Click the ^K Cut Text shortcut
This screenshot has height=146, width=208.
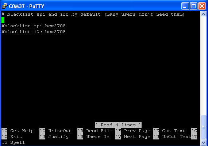[x=169, y=131]
